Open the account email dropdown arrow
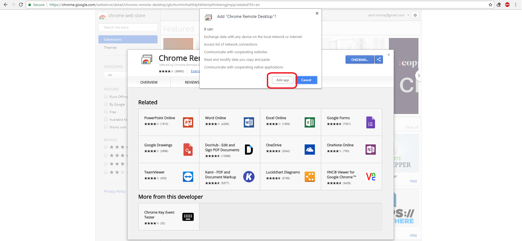 pos(408,15)
